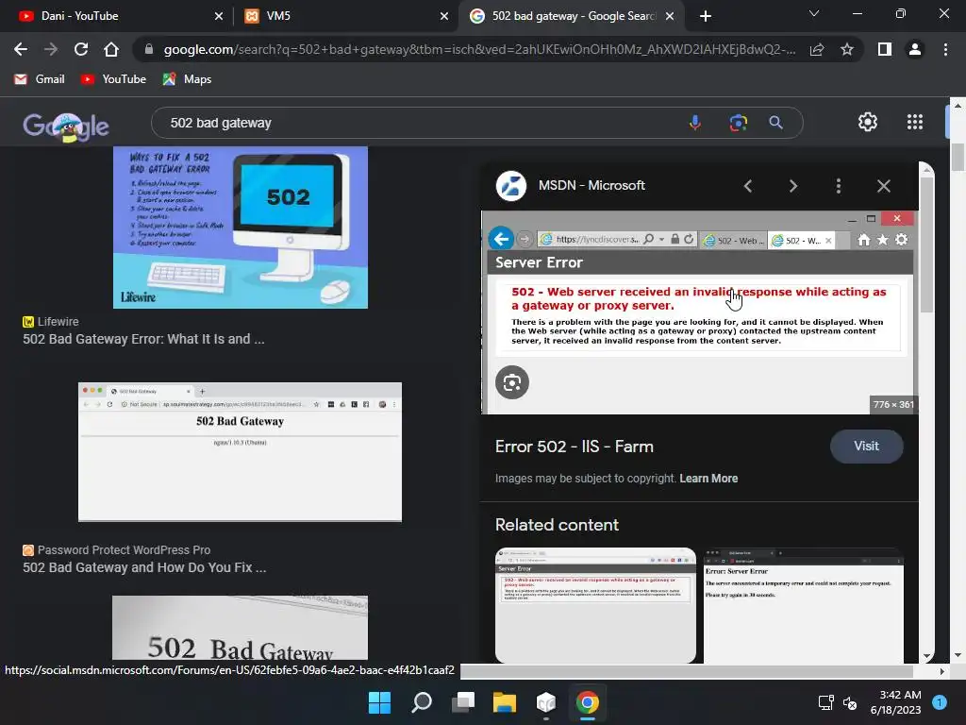Click the Chrome taskbar icon
966x725 pixels.
[587, 702]
